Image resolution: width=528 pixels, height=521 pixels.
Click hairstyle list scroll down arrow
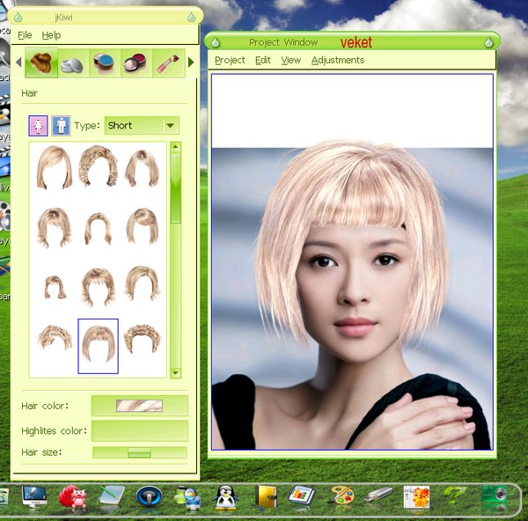pyautogui.click(x=175, y=372)
